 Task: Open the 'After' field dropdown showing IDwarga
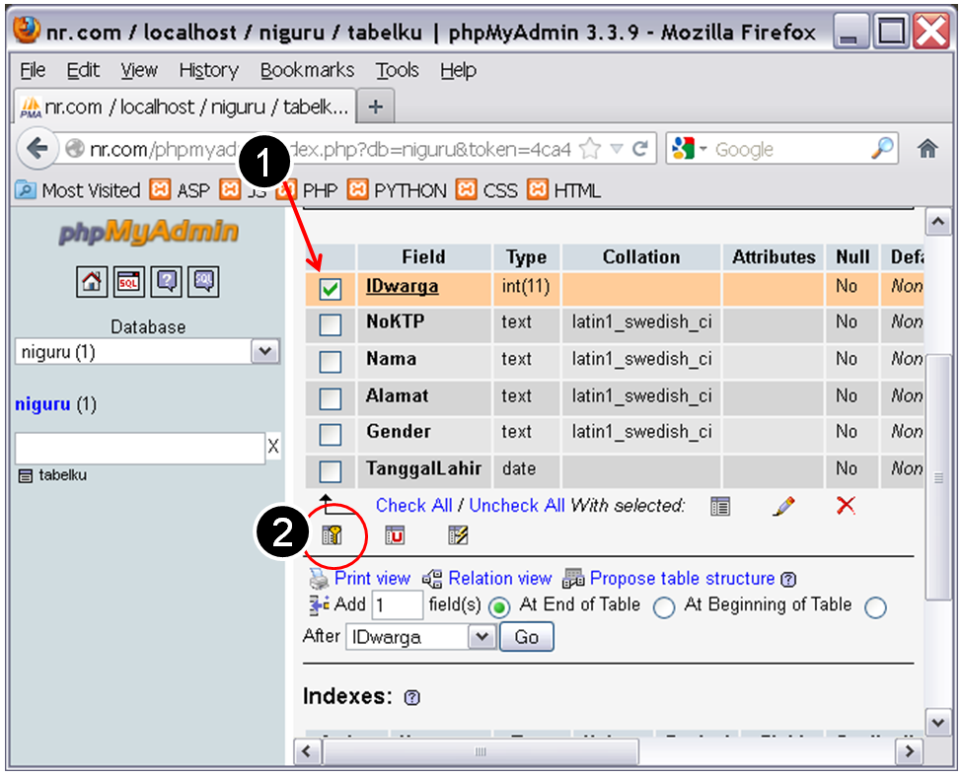tap(482, 637)
